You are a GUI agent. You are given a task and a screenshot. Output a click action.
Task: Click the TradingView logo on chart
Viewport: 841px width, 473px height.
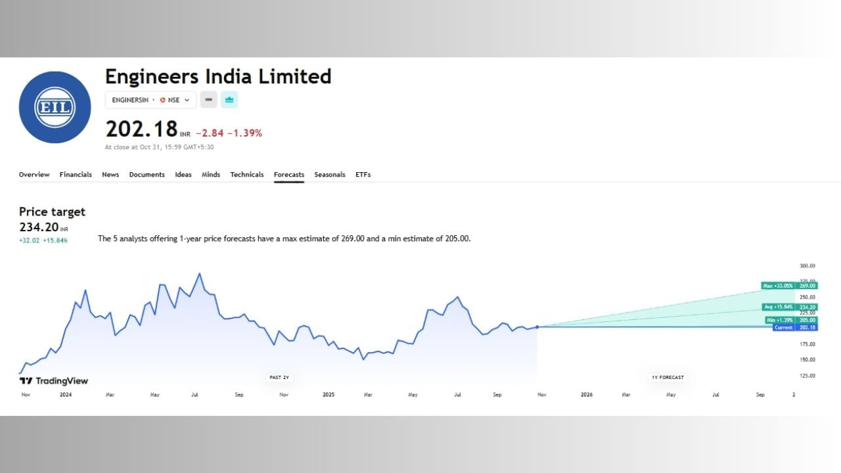coord(54,381)
